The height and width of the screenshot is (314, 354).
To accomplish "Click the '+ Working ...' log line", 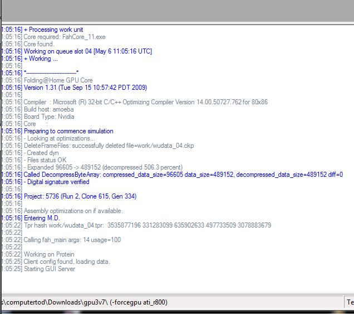I will point(29,59).
